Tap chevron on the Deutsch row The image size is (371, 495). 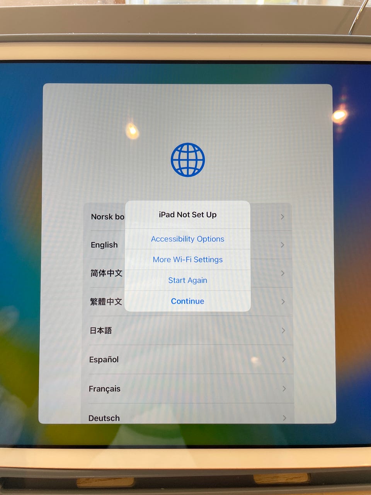coord(284,418)
